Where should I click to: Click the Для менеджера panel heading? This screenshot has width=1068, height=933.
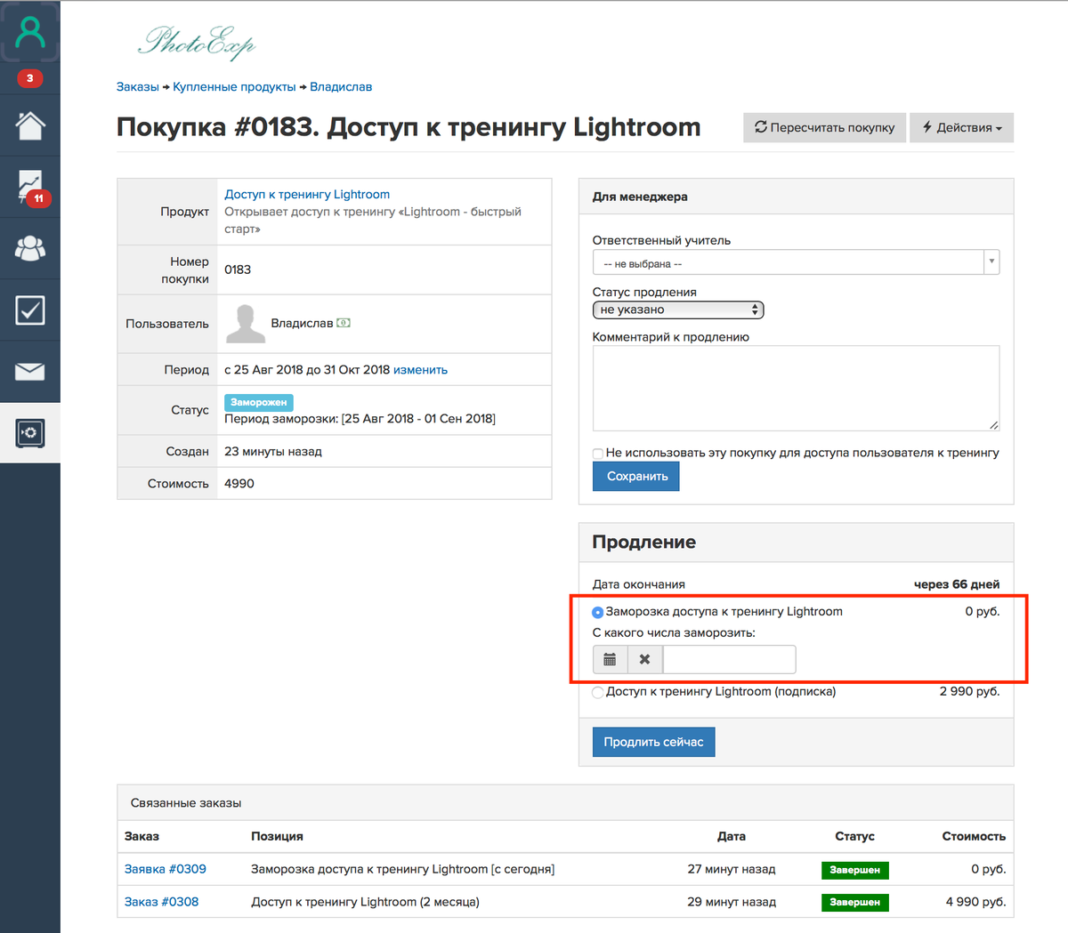(640, 197)
